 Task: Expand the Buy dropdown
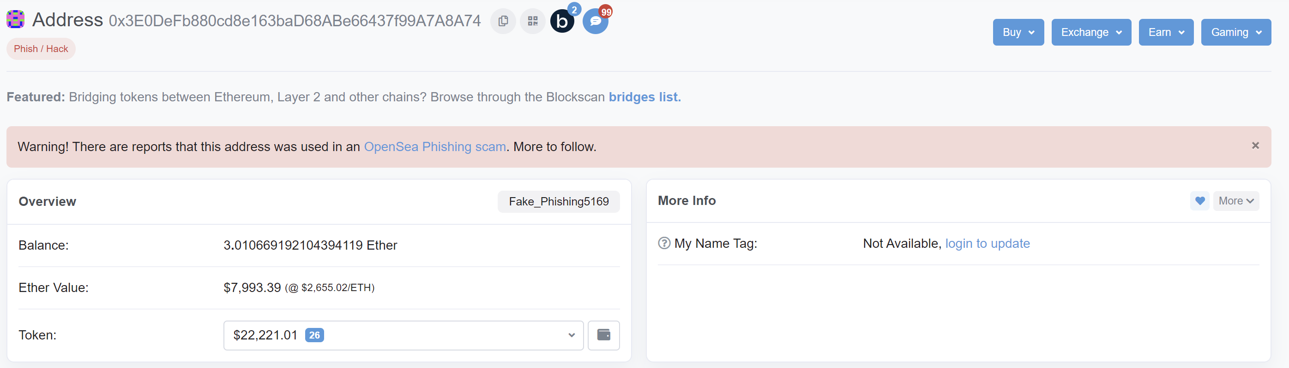(x=1018, y=32)
